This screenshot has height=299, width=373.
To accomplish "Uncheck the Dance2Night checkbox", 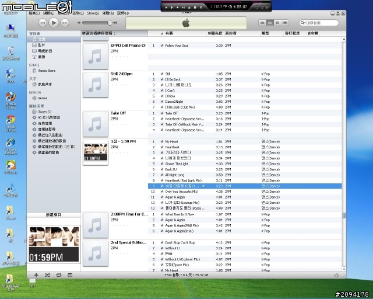I will (162, 102).
